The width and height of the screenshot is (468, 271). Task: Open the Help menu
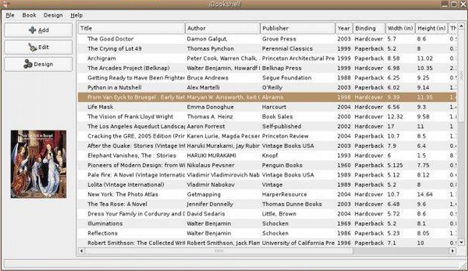click(76, 15)
